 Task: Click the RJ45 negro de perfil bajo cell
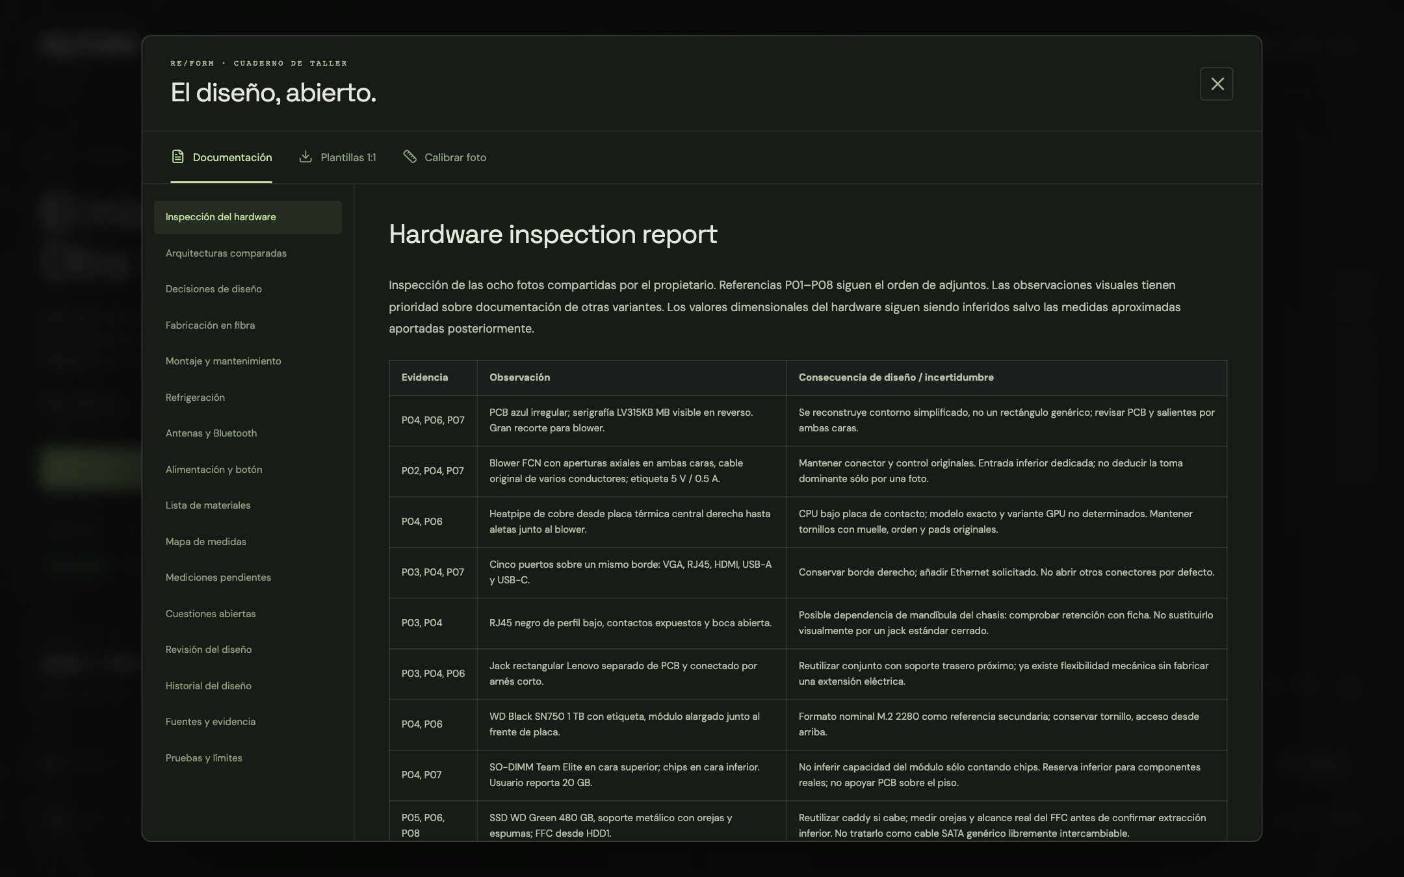point(630,623)
